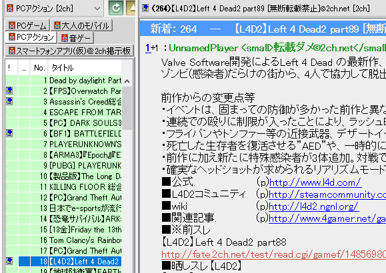Click the ! column header
The image size is (386, 273).
[x=11, y=68]
